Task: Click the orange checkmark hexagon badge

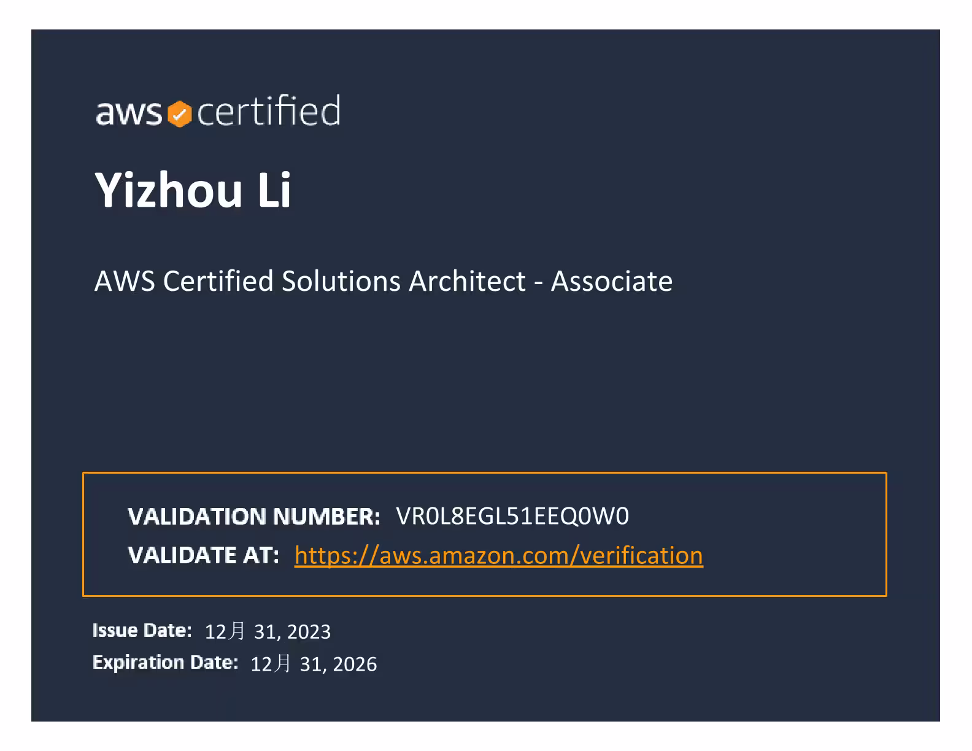Action: [179, 114]
